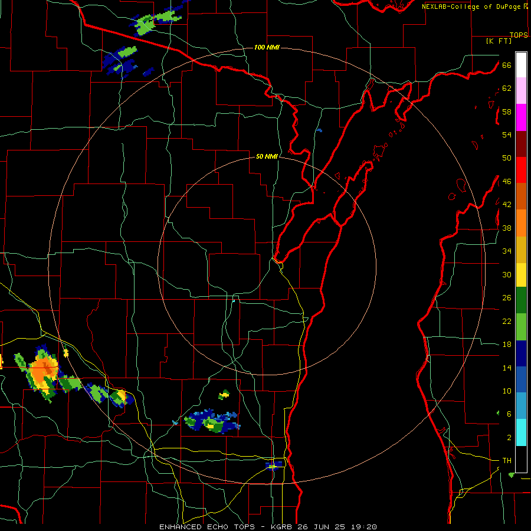Click the cyan legend swatch
The width and height of the screenshot is (531, 531).
click(x=521, y=432)
